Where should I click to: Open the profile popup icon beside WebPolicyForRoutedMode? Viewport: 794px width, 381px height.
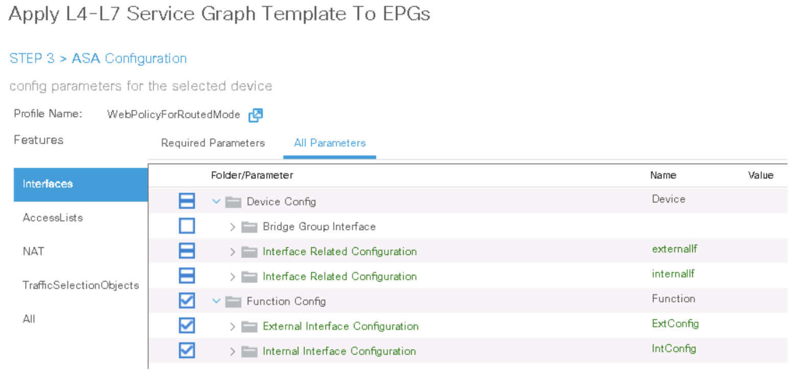pyautogui.click(x=255, y=115)
